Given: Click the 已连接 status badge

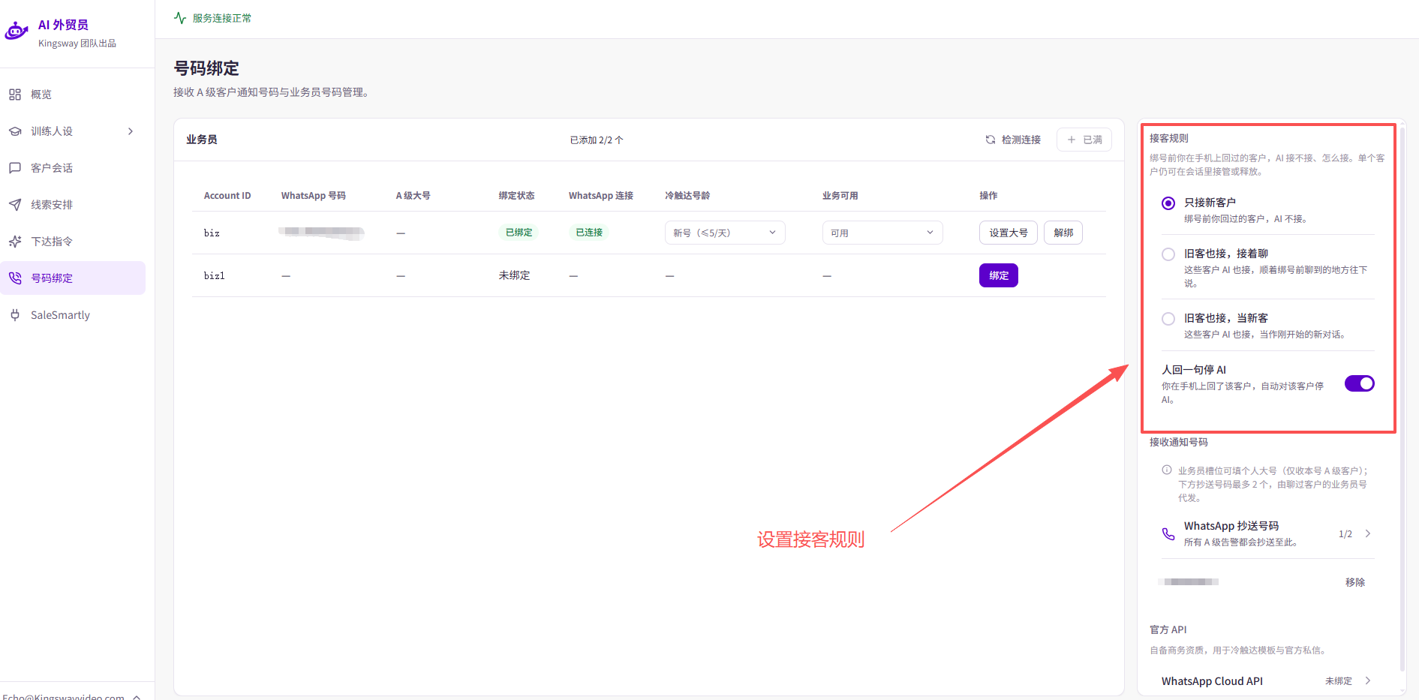Looking at the screenshot, I should pyautogui.click(x=589, y=233).
